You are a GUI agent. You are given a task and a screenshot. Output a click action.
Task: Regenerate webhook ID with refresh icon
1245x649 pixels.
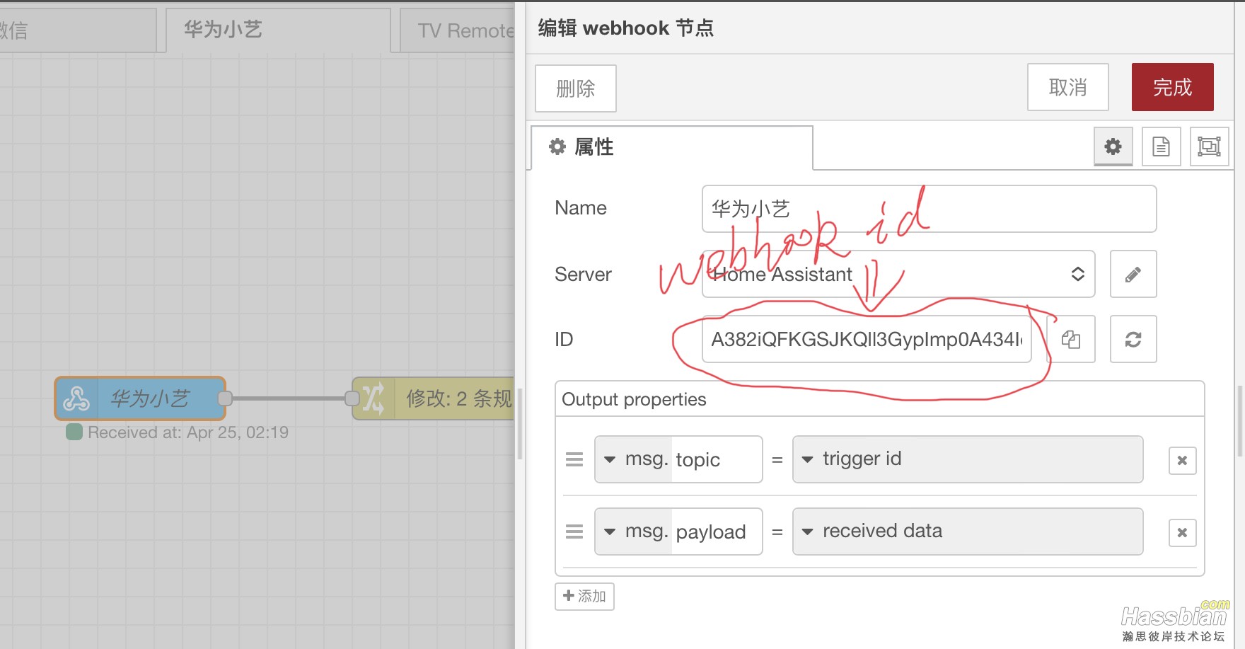pyautogui.click(x=1133, y=339)
